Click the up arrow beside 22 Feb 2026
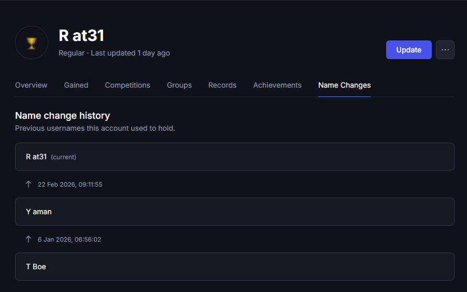The width and height of the screenshot is (467, 292). click(29, 184)
